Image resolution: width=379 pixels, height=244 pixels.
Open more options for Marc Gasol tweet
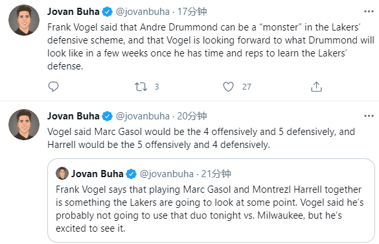point(369,116)
